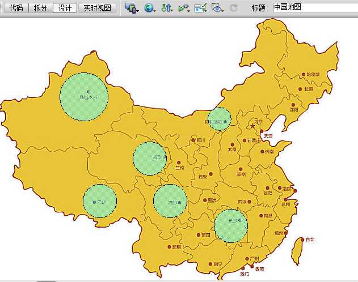Switch to 代码 code view
358x282 pixels.
[x=16, y=8]
